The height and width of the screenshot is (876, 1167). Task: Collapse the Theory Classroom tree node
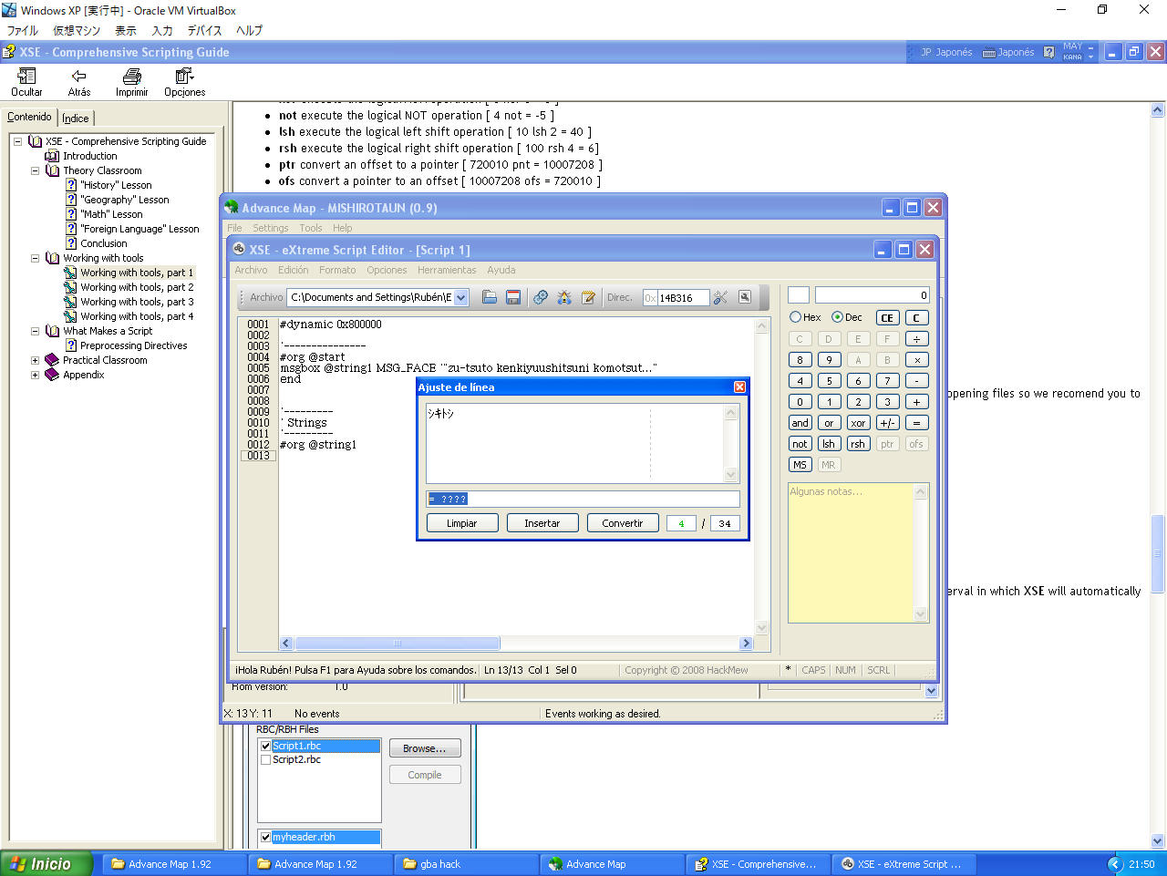click(35, 170)
